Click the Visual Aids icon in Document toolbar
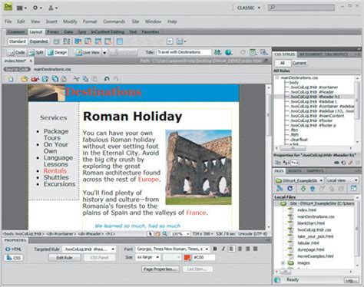Viewport: 364px width, 287px height. [x=263, y=52]
